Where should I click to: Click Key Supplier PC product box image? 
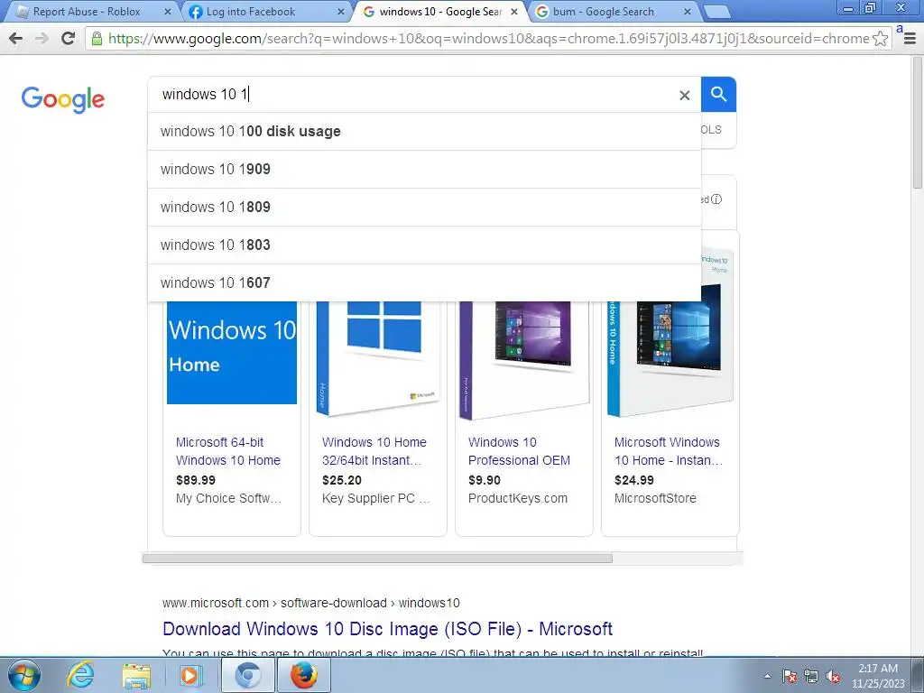378,358
